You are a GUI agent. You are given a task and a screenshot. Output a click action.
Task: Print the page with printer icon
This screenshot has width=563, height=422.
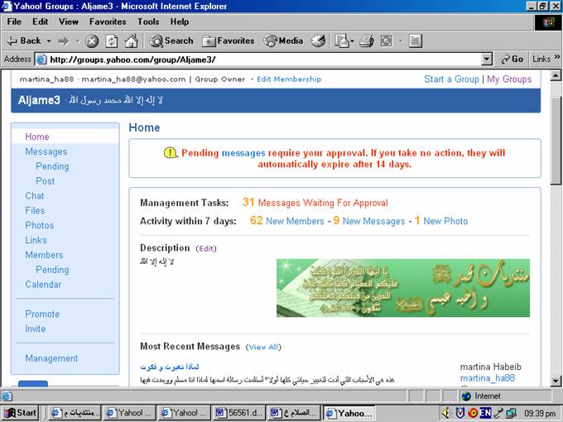367,41
